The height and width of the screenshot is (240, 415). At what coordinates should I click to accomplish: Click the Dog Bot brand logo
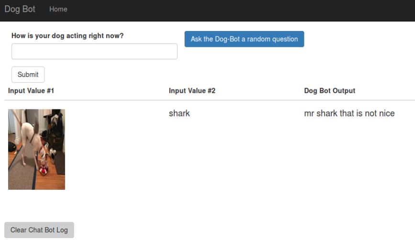(x=20, y=9)
